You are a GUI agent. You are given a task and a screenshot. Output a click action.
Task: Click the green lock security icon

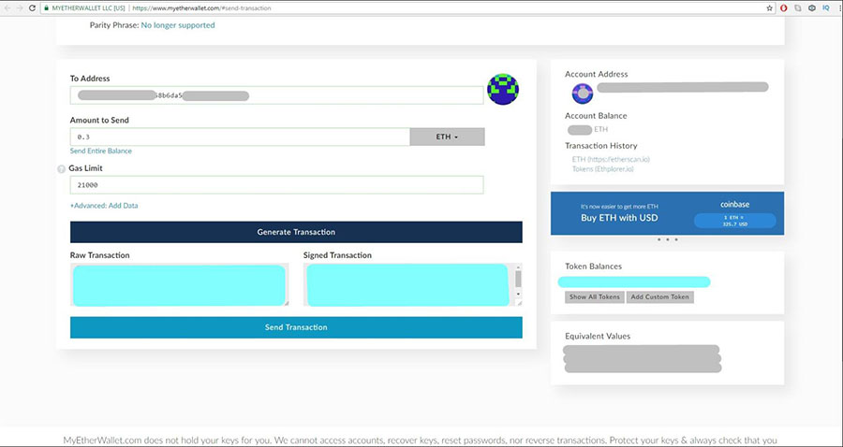click(46, 8)
